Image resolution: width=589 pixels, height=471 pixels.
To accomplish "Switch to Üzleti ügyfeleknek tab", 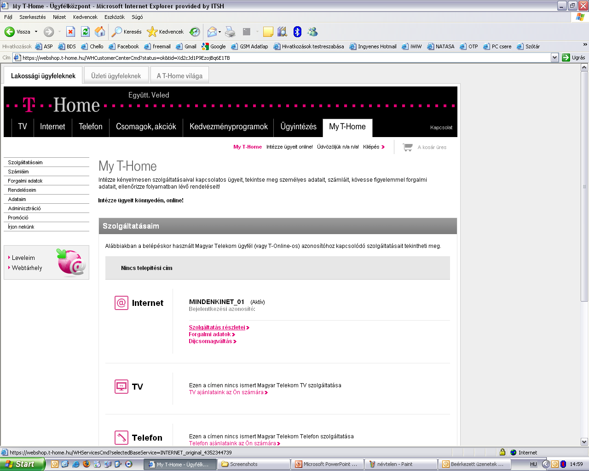I will coord(116,76).
